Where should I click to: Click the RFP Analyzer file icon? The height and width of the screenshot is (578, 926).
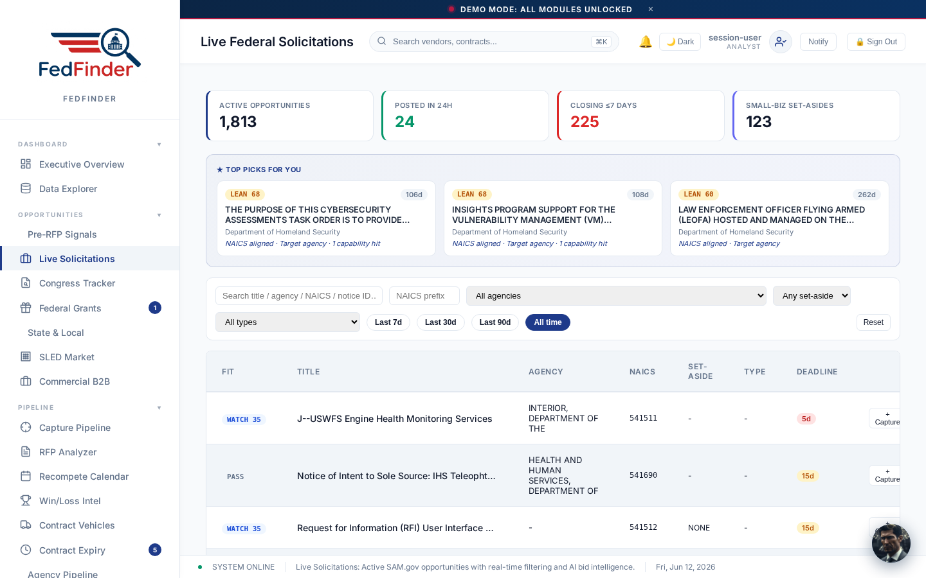(26, 451)
